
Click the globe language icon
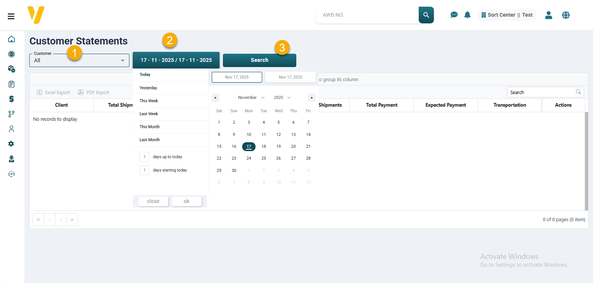(566, 15)
